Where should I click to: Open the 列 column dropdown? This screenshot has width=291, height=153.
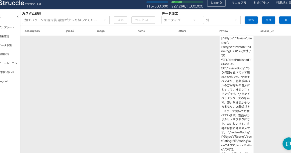point(222,20)
